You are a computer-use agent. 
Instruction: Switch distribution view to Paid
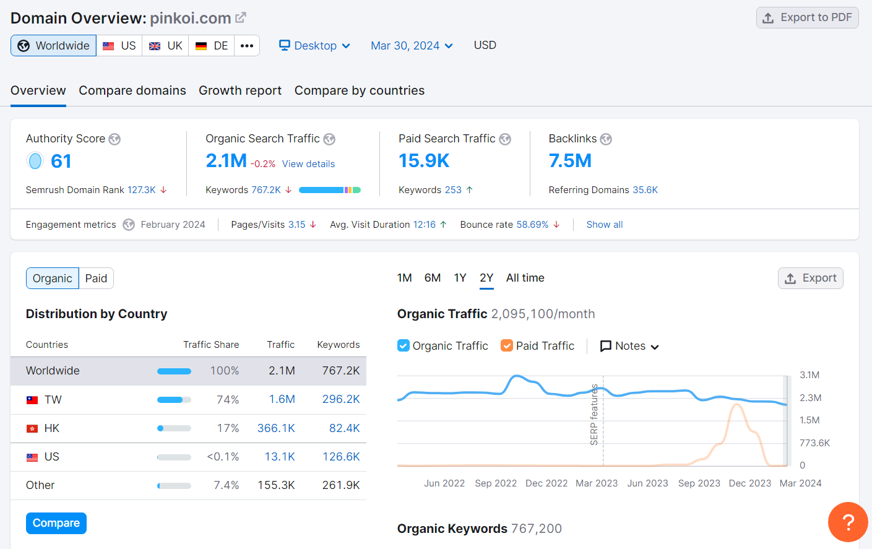pyautogui.click(x=96, y=278)
